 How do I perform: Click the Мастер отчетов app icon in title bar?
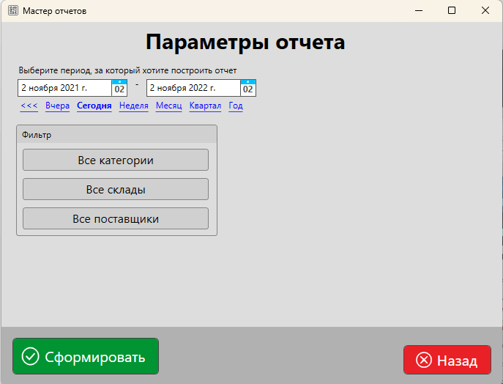pos(12,11)
